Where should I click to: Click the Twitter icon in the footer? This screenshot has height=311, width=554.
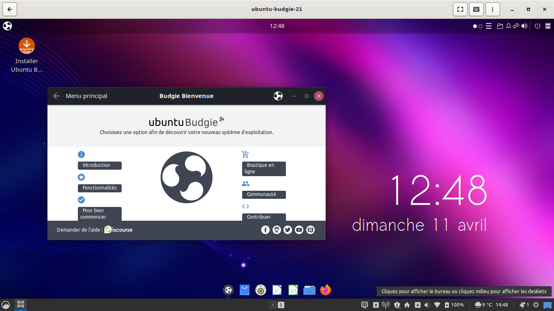tap(288, 230)
